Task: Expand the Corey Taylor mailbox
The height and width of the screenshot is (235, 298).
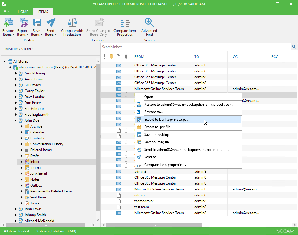Action: (x=16, y=91)
